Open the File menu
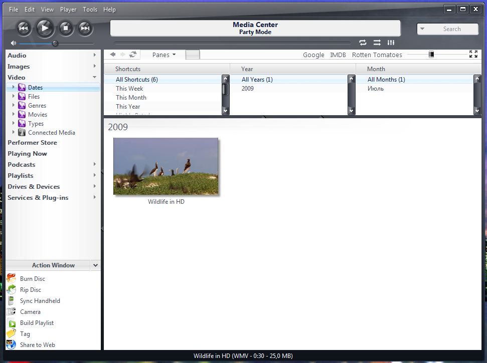The image size is (487, 363). (x=14, y=10)
